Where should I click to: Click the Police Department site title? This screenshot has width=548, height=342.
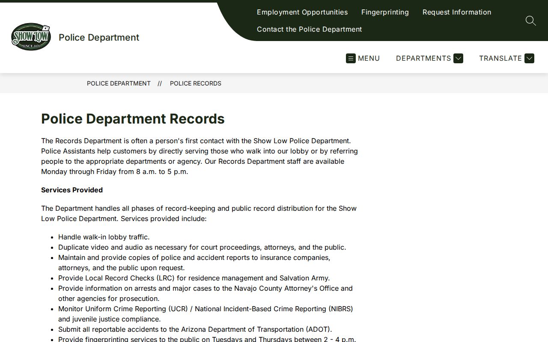click(99, 37)
